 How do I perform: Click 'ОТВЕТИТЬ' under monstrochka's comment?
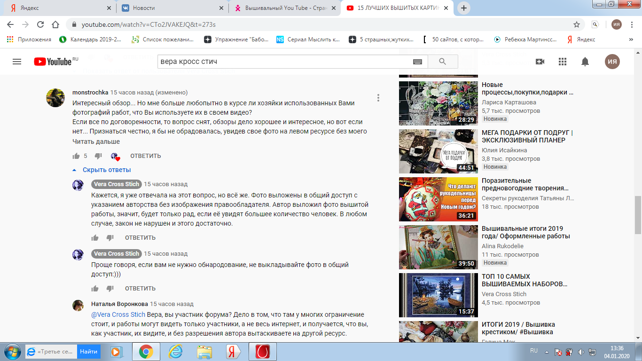click(145, 156)
